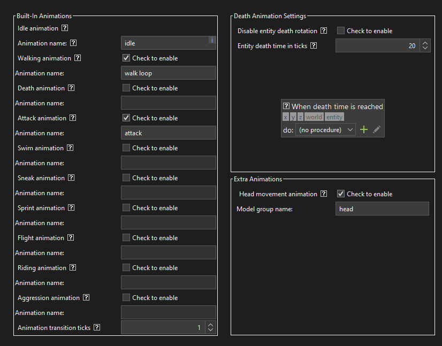Click the death time value 20 field
The height and width of the screenshot is (346, 442).
(x=378, y=45)
